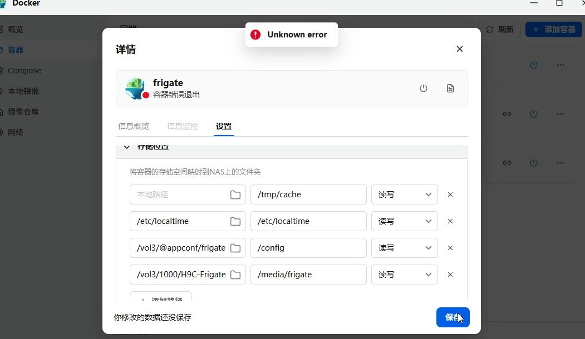The image size is (585, 339).
Task: Open link icon of second container row
Action: [x=507, y=114]
